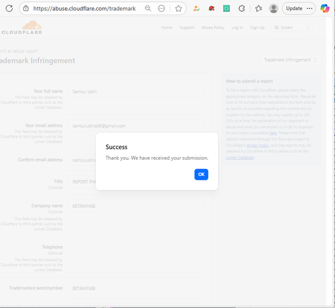Click the address bar URL text
This screenshot has height=308, width=335.
[x=84, y=9]
